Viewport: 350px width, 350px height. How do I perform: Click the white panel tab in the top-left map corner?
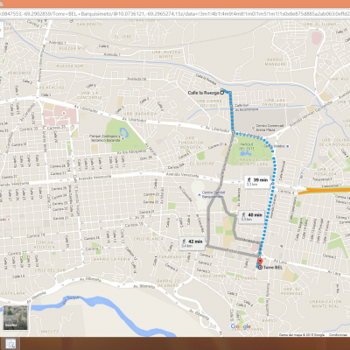2,29
